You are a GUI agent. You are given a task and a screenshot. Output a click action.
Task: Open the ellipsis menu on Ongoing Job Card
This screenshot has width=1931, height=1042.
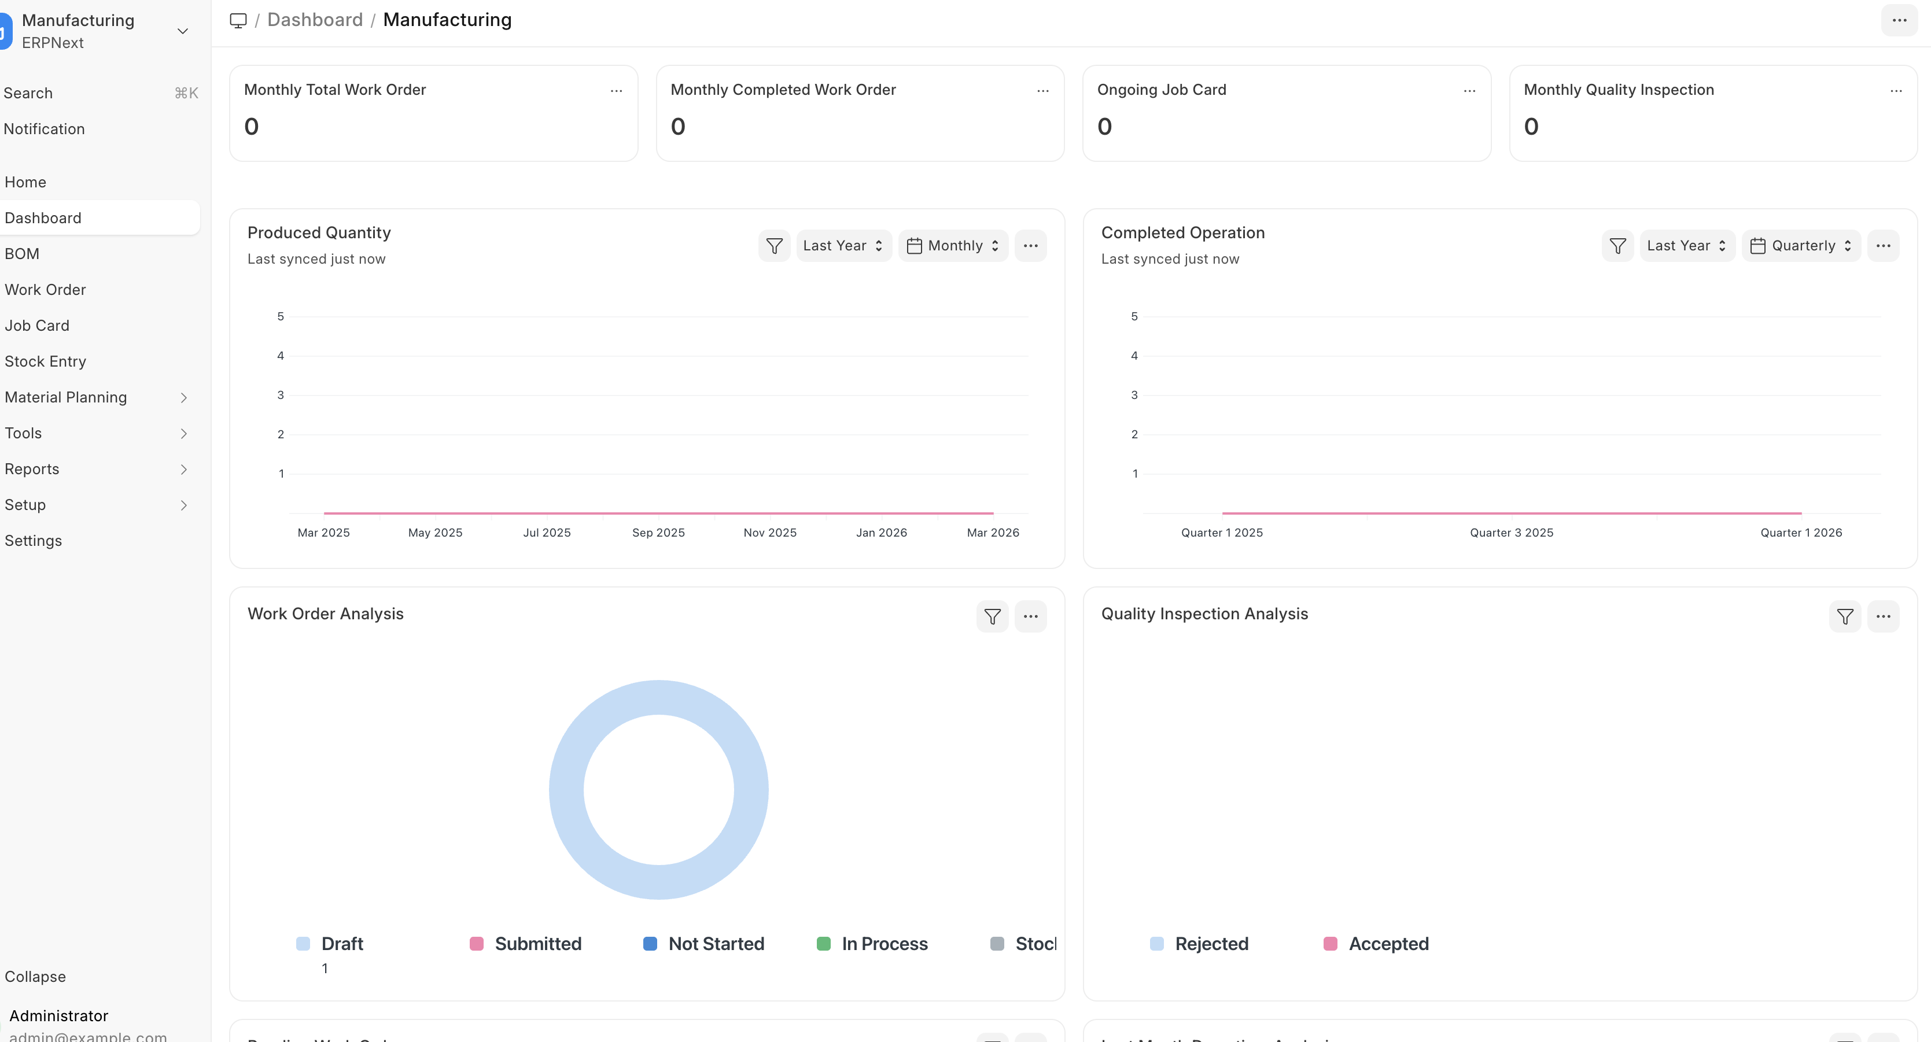pyautogui.click(x=1469, y=91)
